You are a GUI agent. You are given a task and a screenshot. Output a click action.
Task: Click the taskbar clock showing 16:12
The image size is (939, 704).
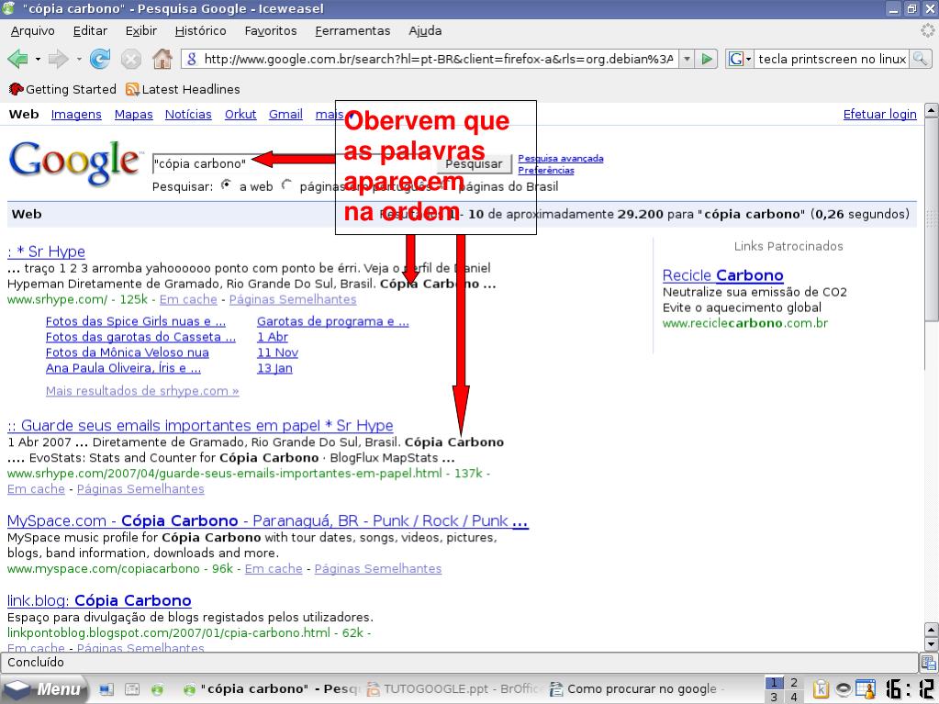tap(911, 689)
